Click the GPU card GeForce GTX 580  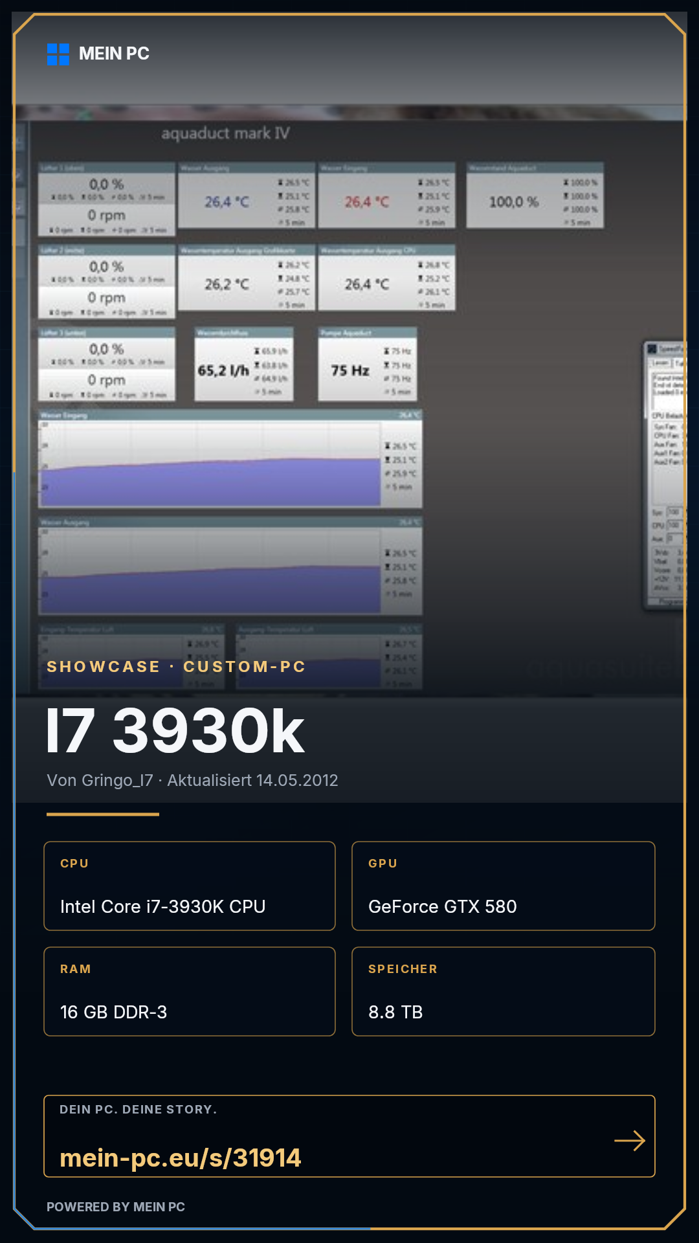[x=504, y=886]
